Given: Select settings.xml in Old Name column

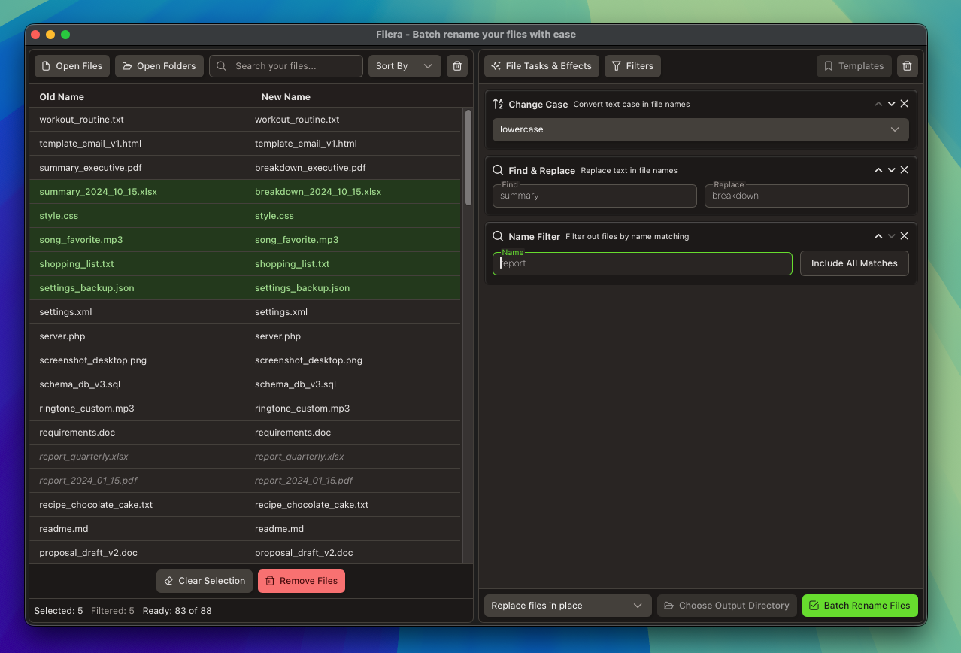Looking at the screenshot, I should [x=65, y=312].
